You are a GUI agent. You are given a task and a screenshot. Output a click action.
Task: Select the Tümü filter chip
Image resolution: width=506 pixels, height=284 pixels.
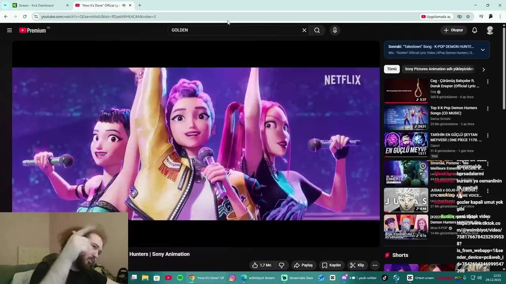[392, 69]
